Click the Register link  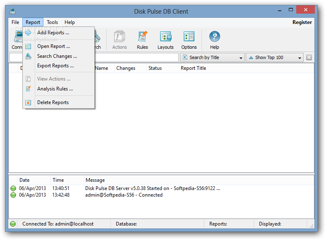(302, 22)
